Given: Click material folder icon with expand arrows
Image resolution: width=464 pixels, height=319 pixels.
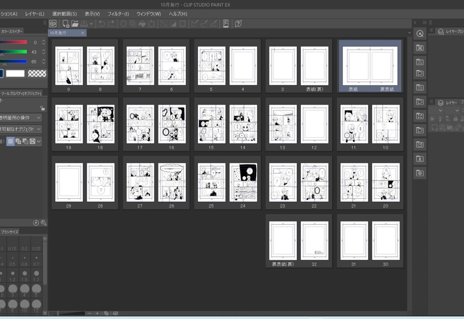Looking at the screenshot, I should point(420,116).
